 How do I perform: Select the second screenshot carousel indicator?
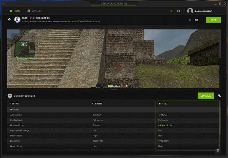[x=114, y=86]
